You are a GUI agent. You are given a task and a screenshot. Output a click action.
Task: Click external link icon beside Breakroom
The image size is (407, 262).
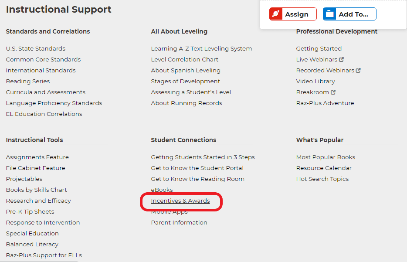(x=333, y=92)
